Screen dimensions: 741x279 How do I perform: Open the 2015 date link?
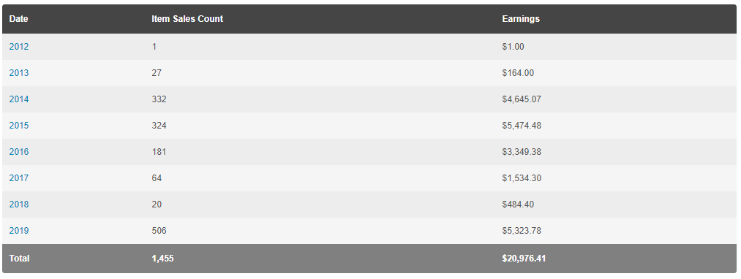coord(19,126)
